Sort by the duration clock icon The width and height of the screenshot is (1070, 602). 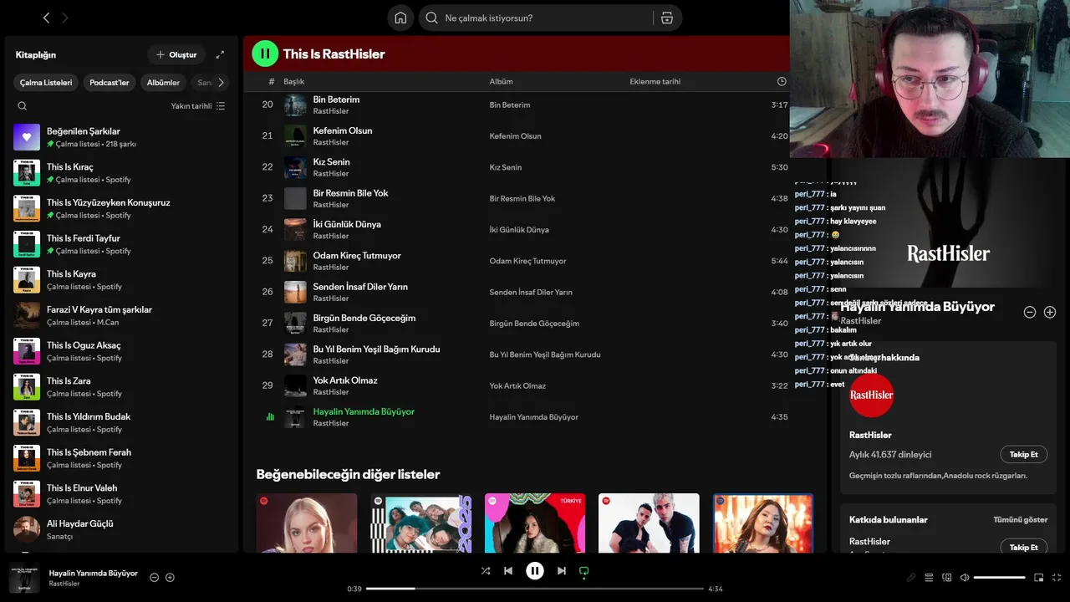point(782,81)
